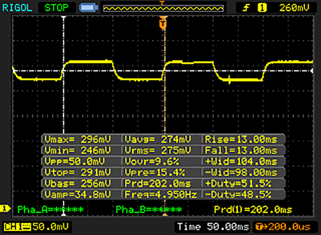Click the Vpp=50.0mV measurement
Viewport: 321px width, 235px height.
[75, 162]
